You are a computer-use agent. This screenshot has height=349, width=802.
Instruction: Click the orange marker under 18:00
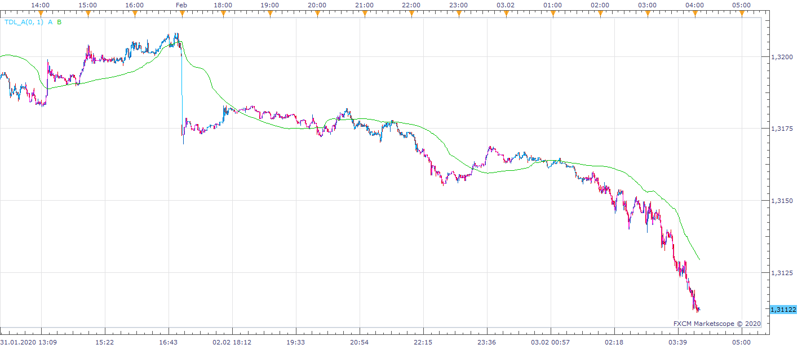(x=223, y=13)
